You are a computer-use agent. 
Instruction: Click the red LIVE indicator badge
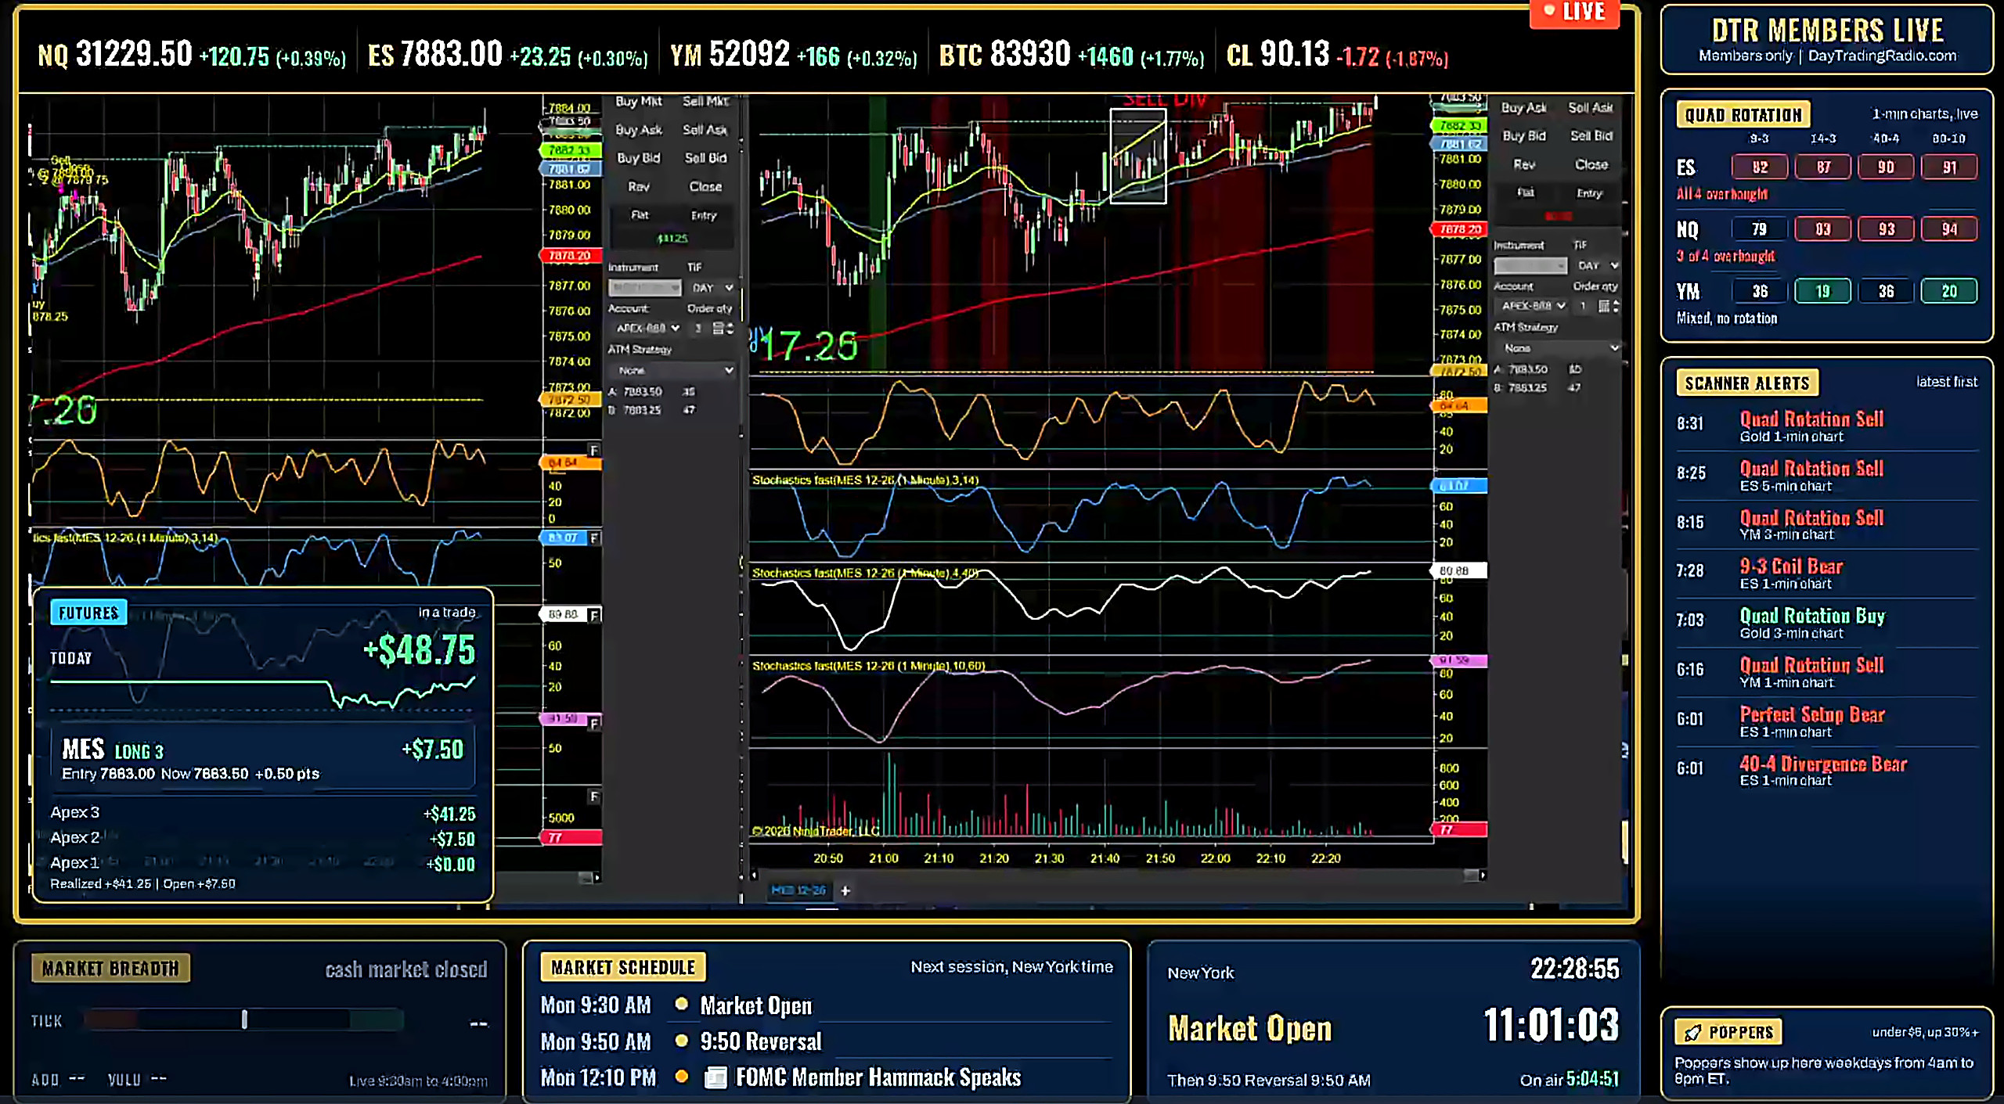click(x=1574, y=13)
